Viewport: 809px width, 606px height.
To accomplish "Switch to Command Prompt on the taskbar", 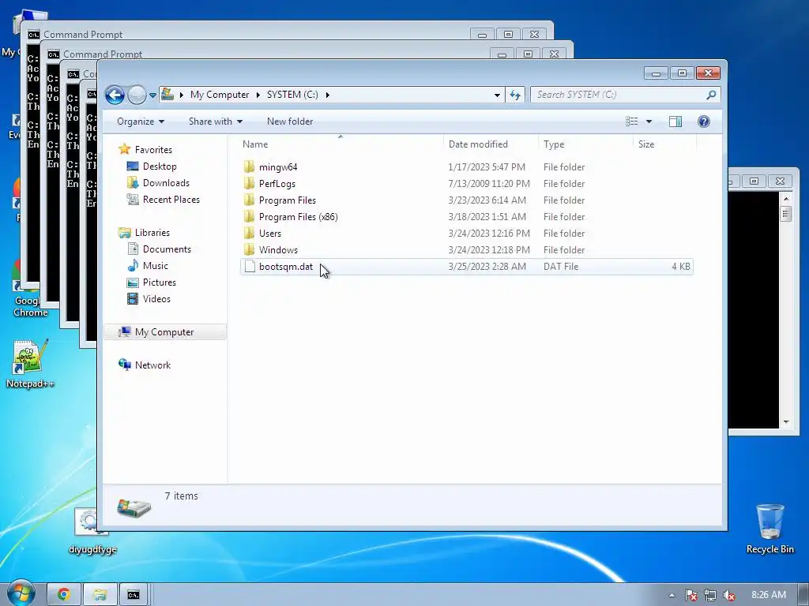I will click(134, 595).
